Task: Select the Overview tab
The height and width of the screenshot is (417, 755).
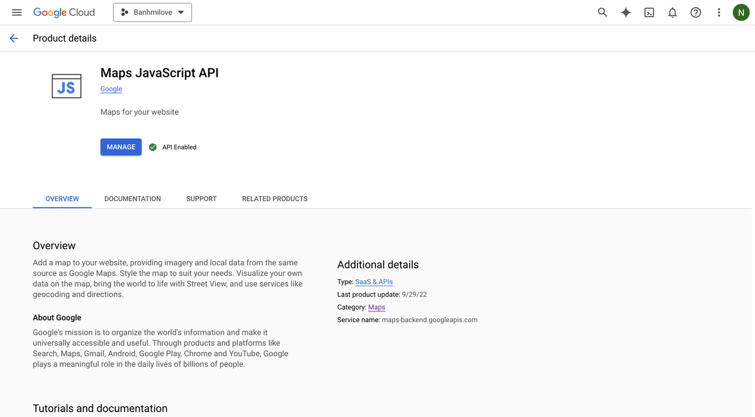Action: (62, 199)
